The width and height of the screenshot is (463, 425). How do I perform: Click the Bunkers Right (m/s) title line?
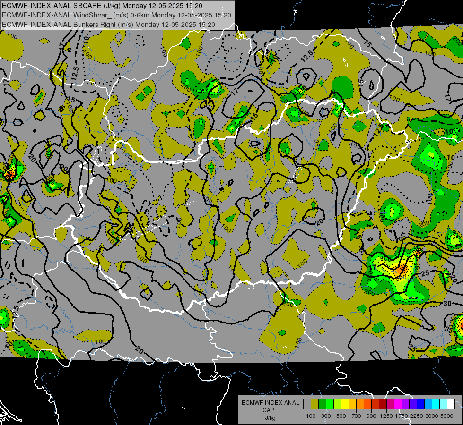tap(108, 25)
